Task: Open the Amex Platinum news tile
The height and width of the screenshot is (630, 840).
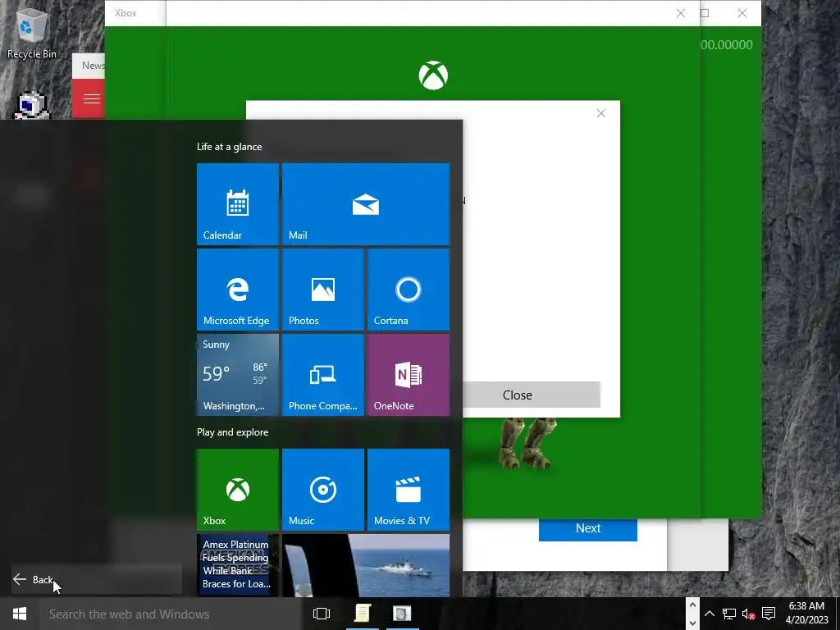Action: point(238,565)
